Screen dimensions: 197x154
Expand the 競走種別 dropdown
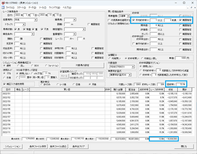click(x=84, y=29)
